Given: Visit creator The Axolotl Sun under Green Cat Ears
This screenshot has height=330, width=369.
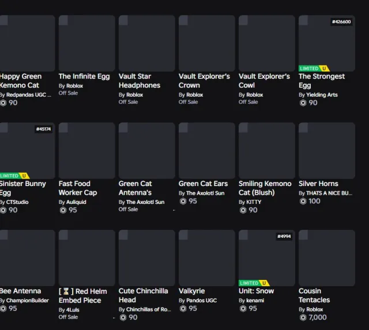Looking at the screenshot, I should [205, 193].
